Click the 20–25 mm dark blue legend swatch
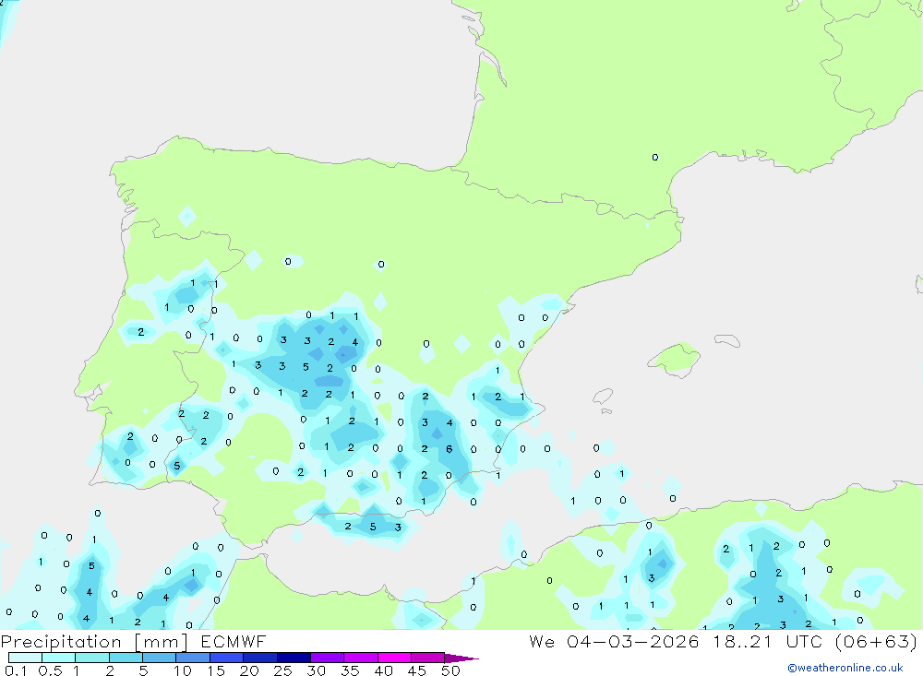This screenshot has width=923, height=676. pos(259,658)
